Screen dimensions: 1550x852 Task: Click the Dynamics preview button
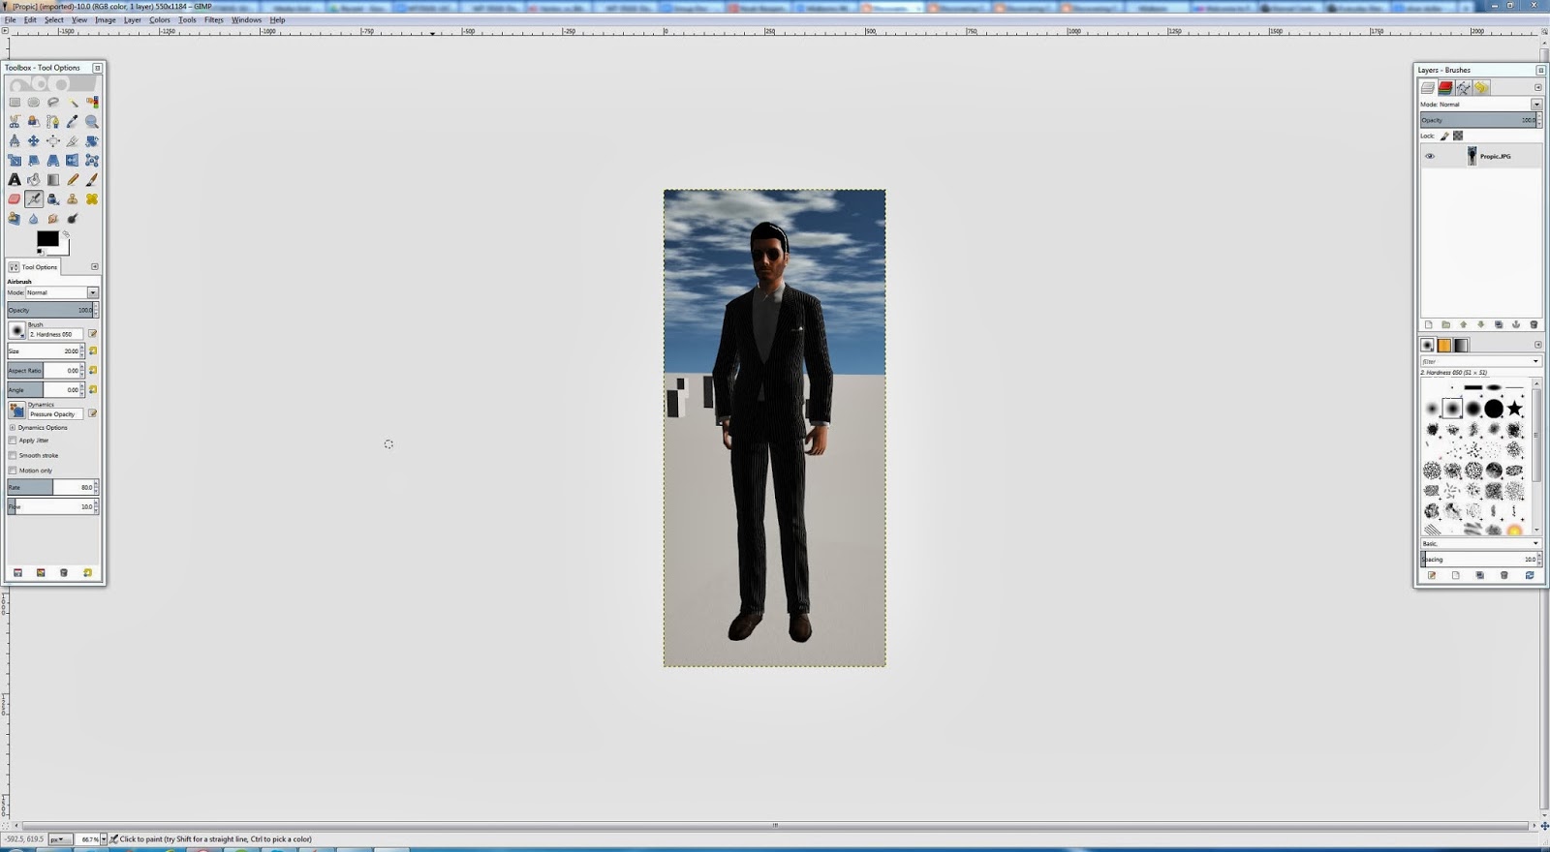16,411
